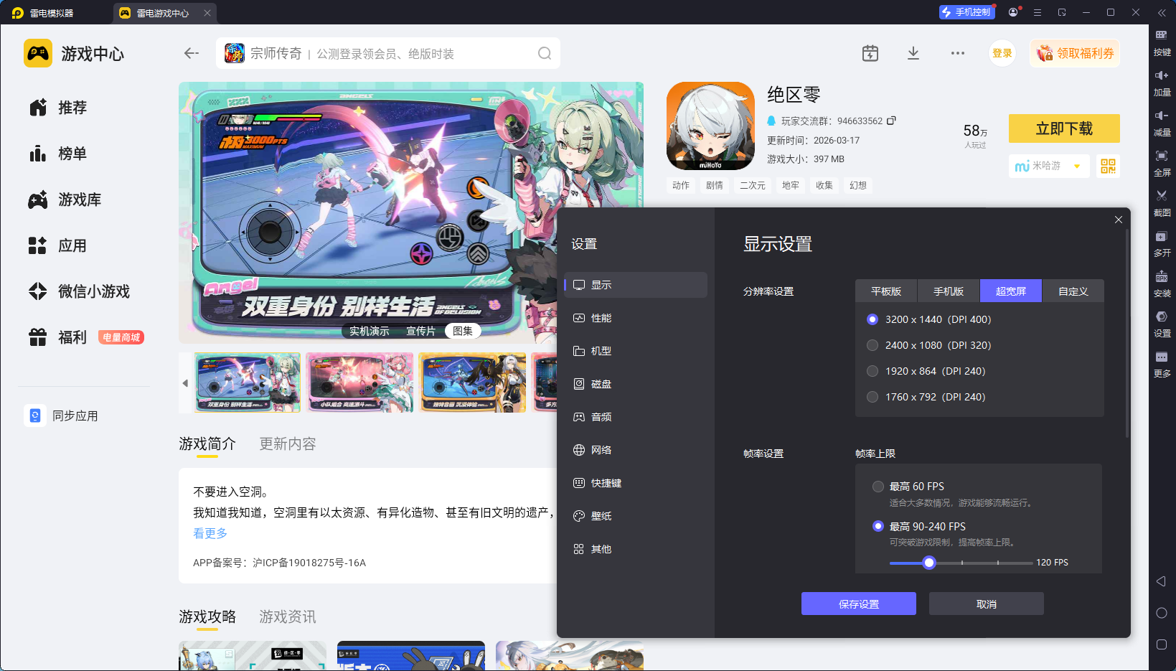Open 按键 keymapping in right toolbar
Screen dimensions: 1176x671
click(x=1162, y=42)
